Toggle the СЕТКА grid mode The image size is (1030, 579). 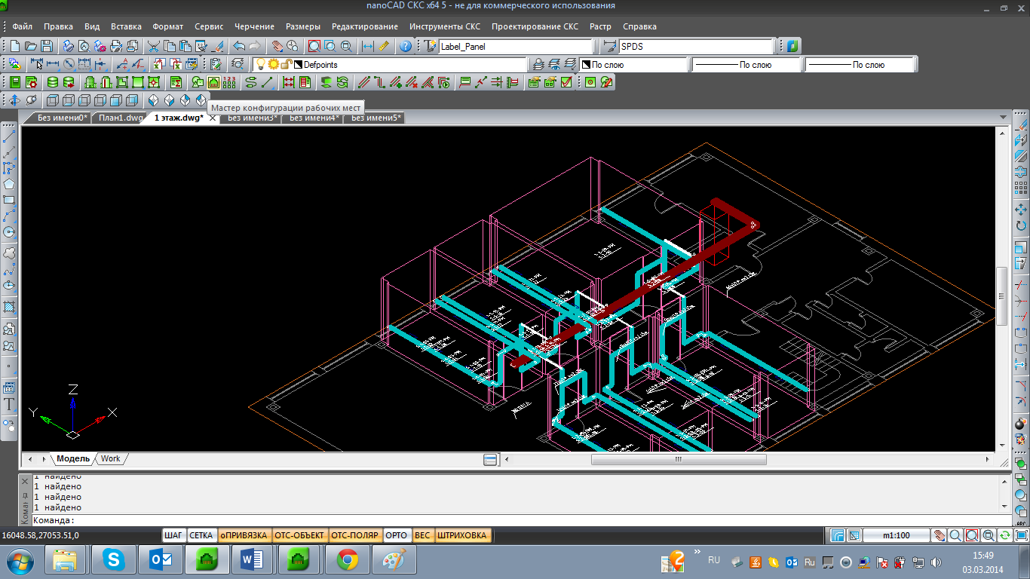click(201, 535)
